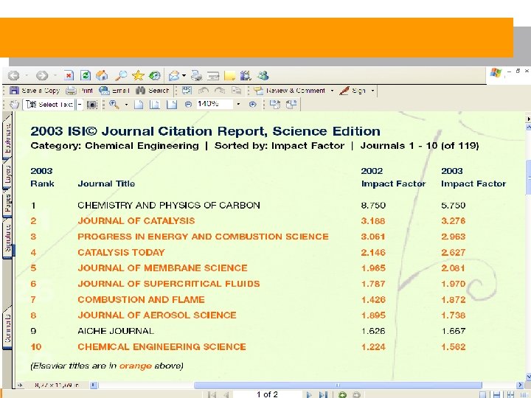
Task: Click 'JOURNAL OF CATALYSIS' title text
Action: [x=136, y=221]
